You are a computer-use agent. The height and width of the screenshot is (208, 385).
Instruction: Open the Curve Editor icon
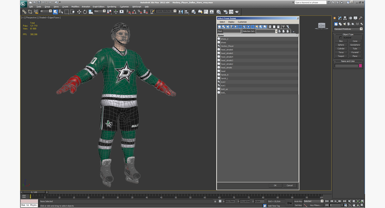tap(206, 12)
